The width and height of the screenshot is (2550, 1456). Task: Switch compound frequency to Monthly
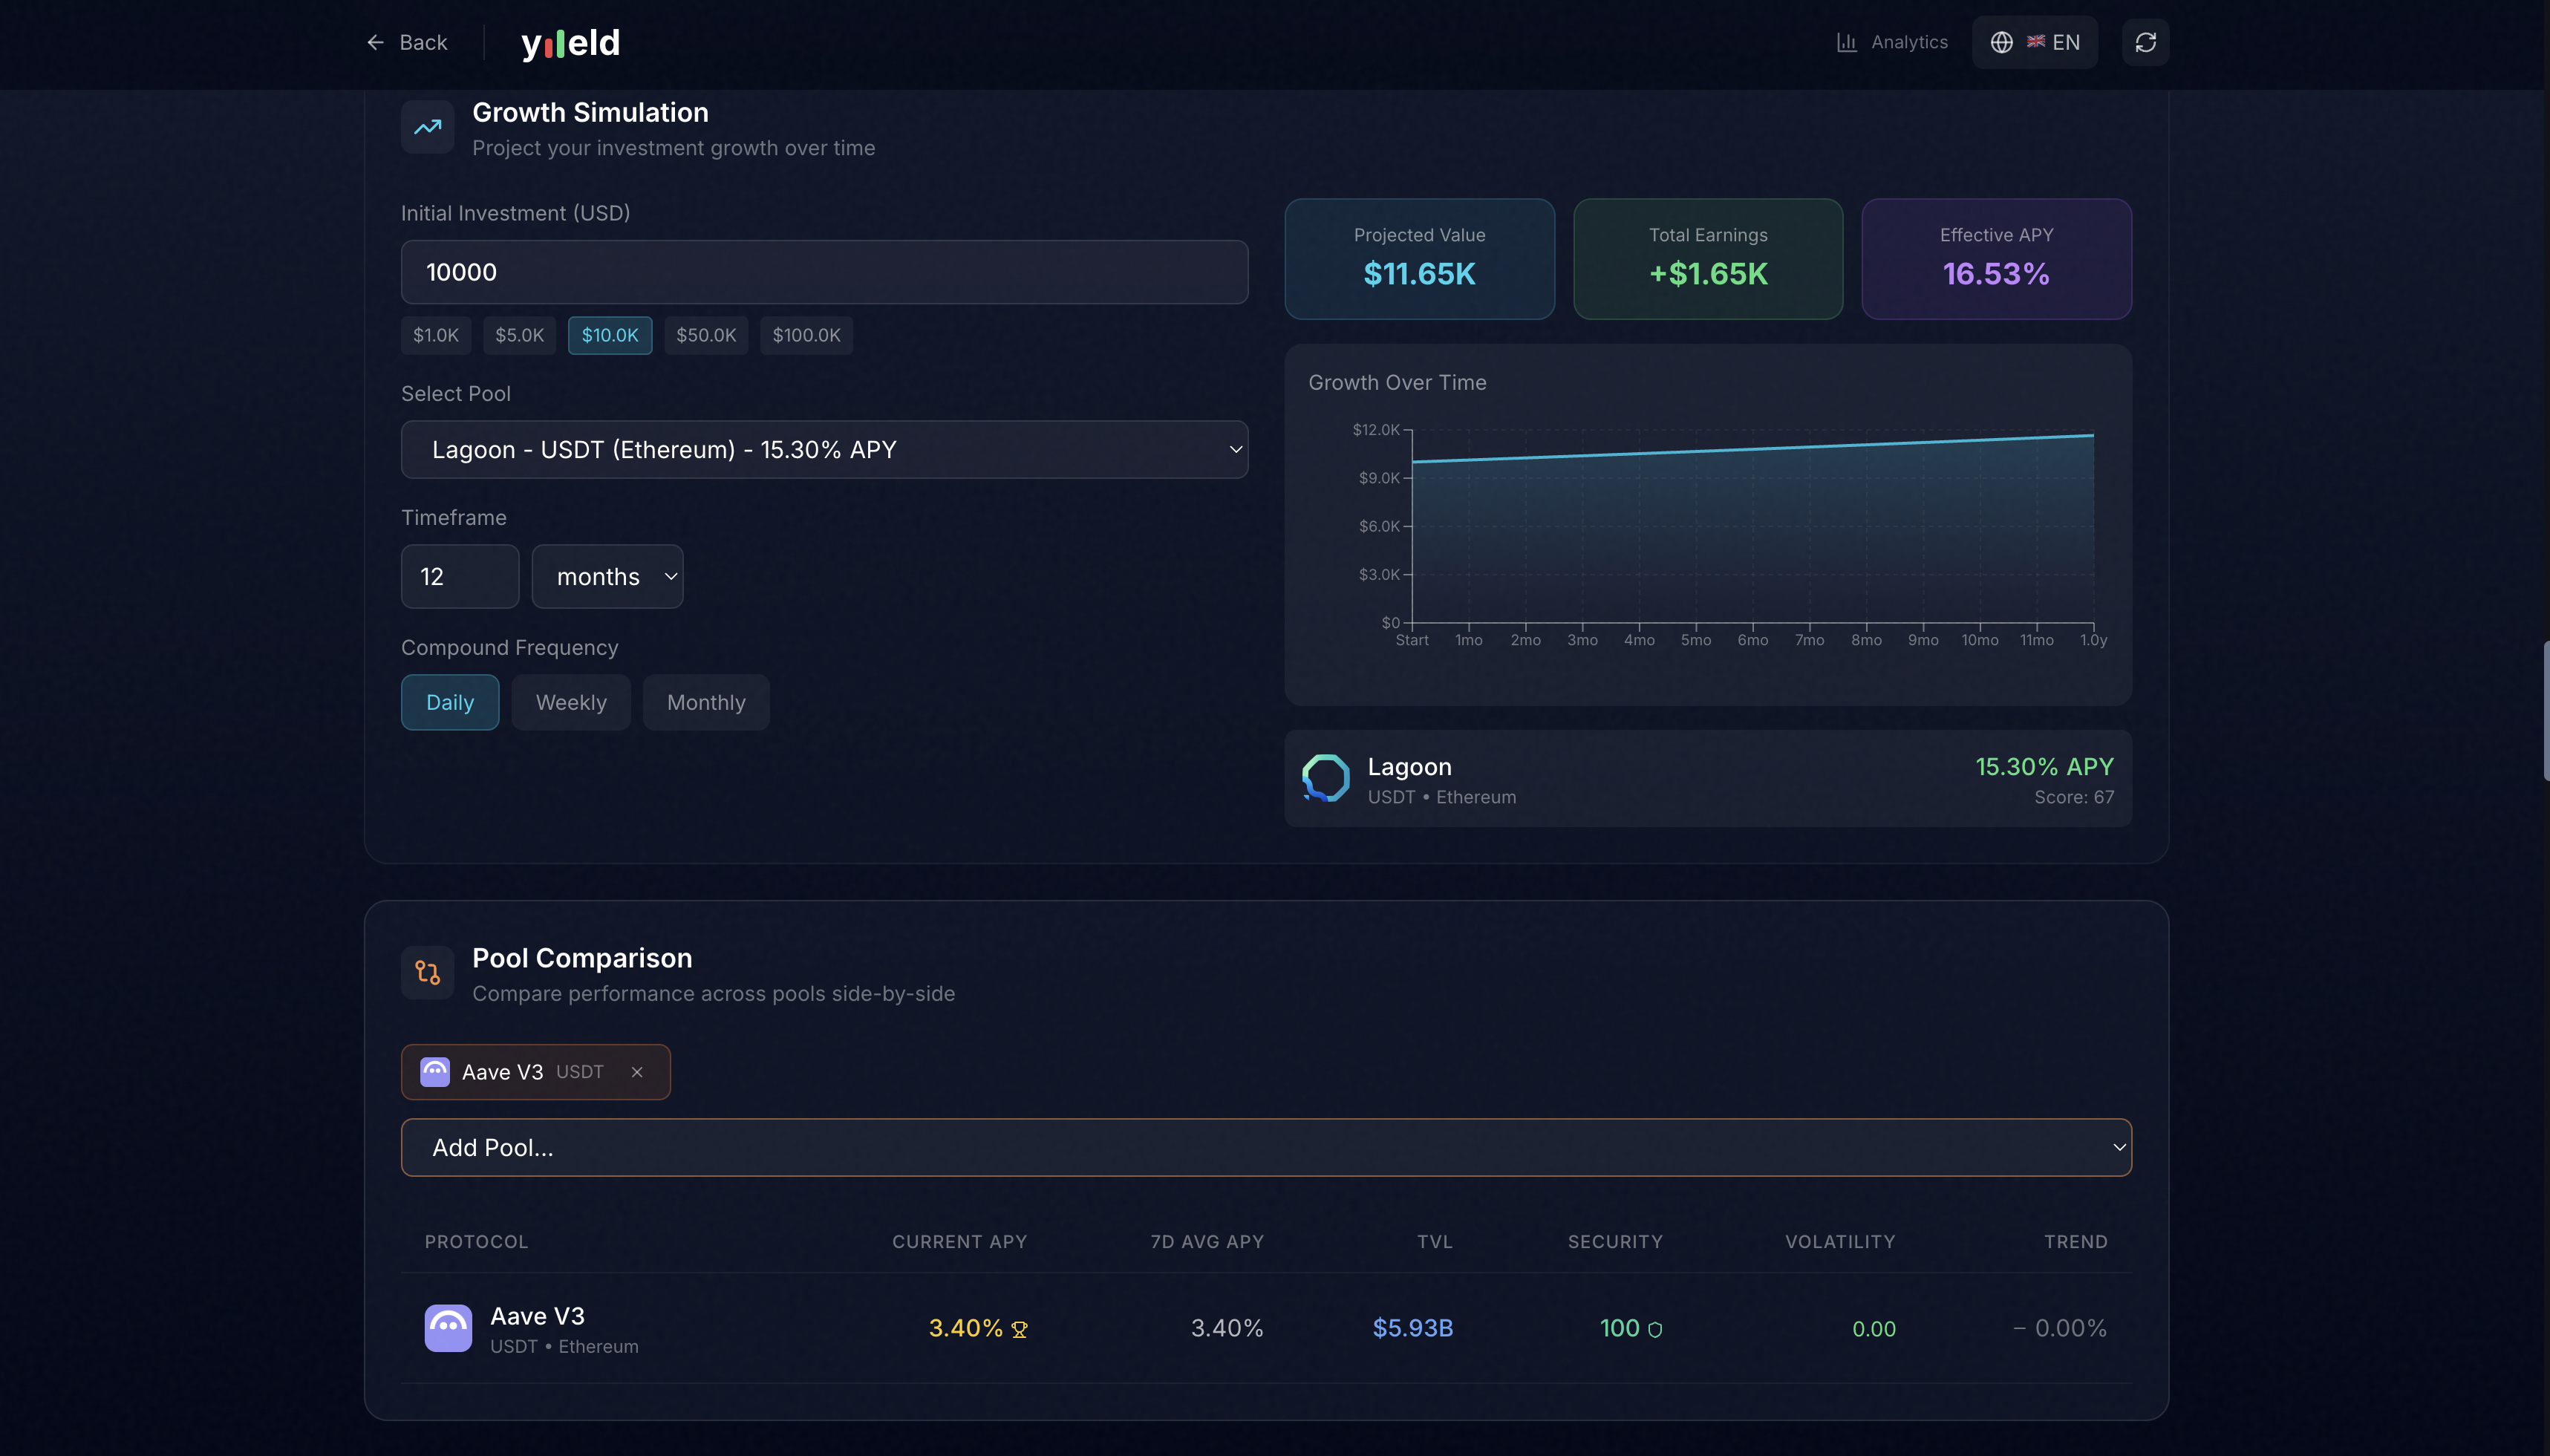(705, 702)
